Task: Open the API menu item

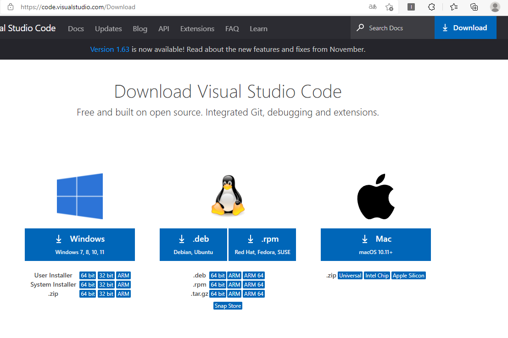Action: [x=164, y=29]
